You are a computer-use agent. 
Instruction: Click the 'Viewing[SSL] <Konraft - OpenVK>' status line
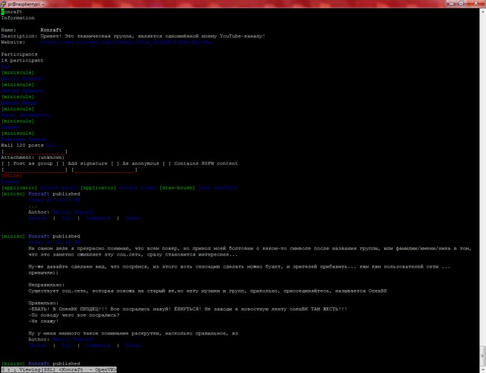click(58, 369)
